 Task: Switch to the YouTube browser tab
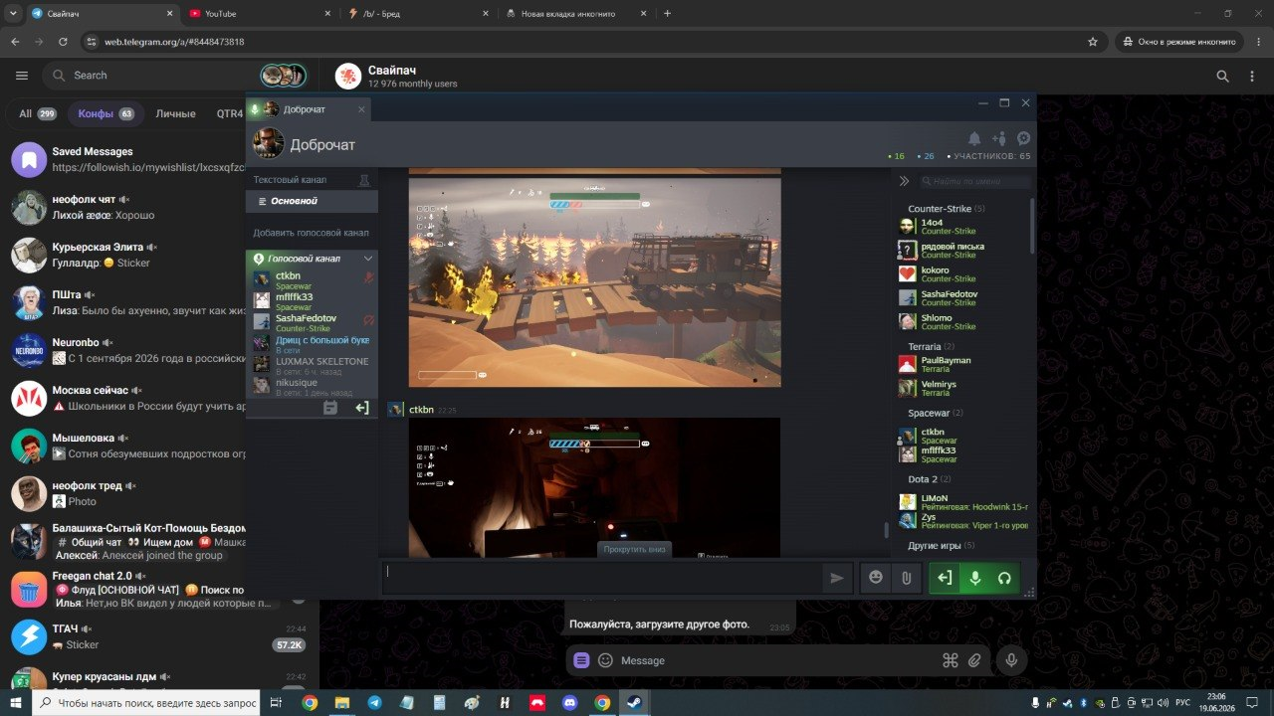pyautogui.click(x=259, y=14)
